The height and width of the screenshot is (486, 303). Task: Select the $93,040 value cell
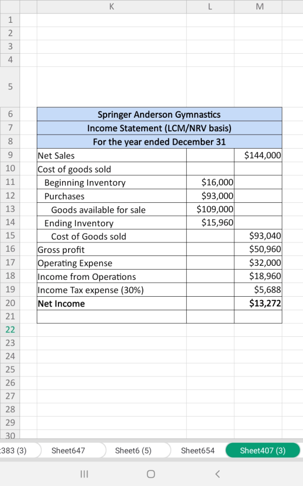[x=258, y=236]
